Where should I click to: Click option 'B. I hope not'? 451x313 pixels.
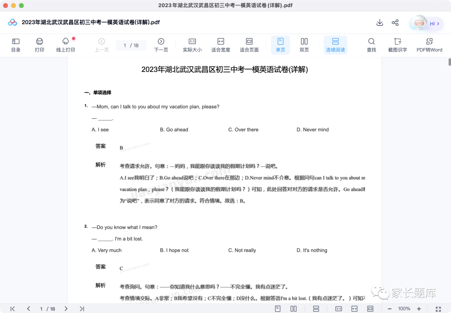pyautogui.click(x=174, y=250)
